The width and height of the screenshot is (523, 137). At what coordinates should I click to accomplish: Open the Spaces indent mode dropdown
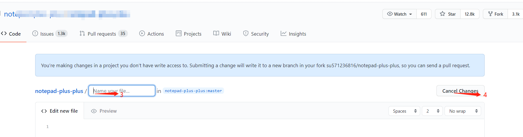[404, 111]
